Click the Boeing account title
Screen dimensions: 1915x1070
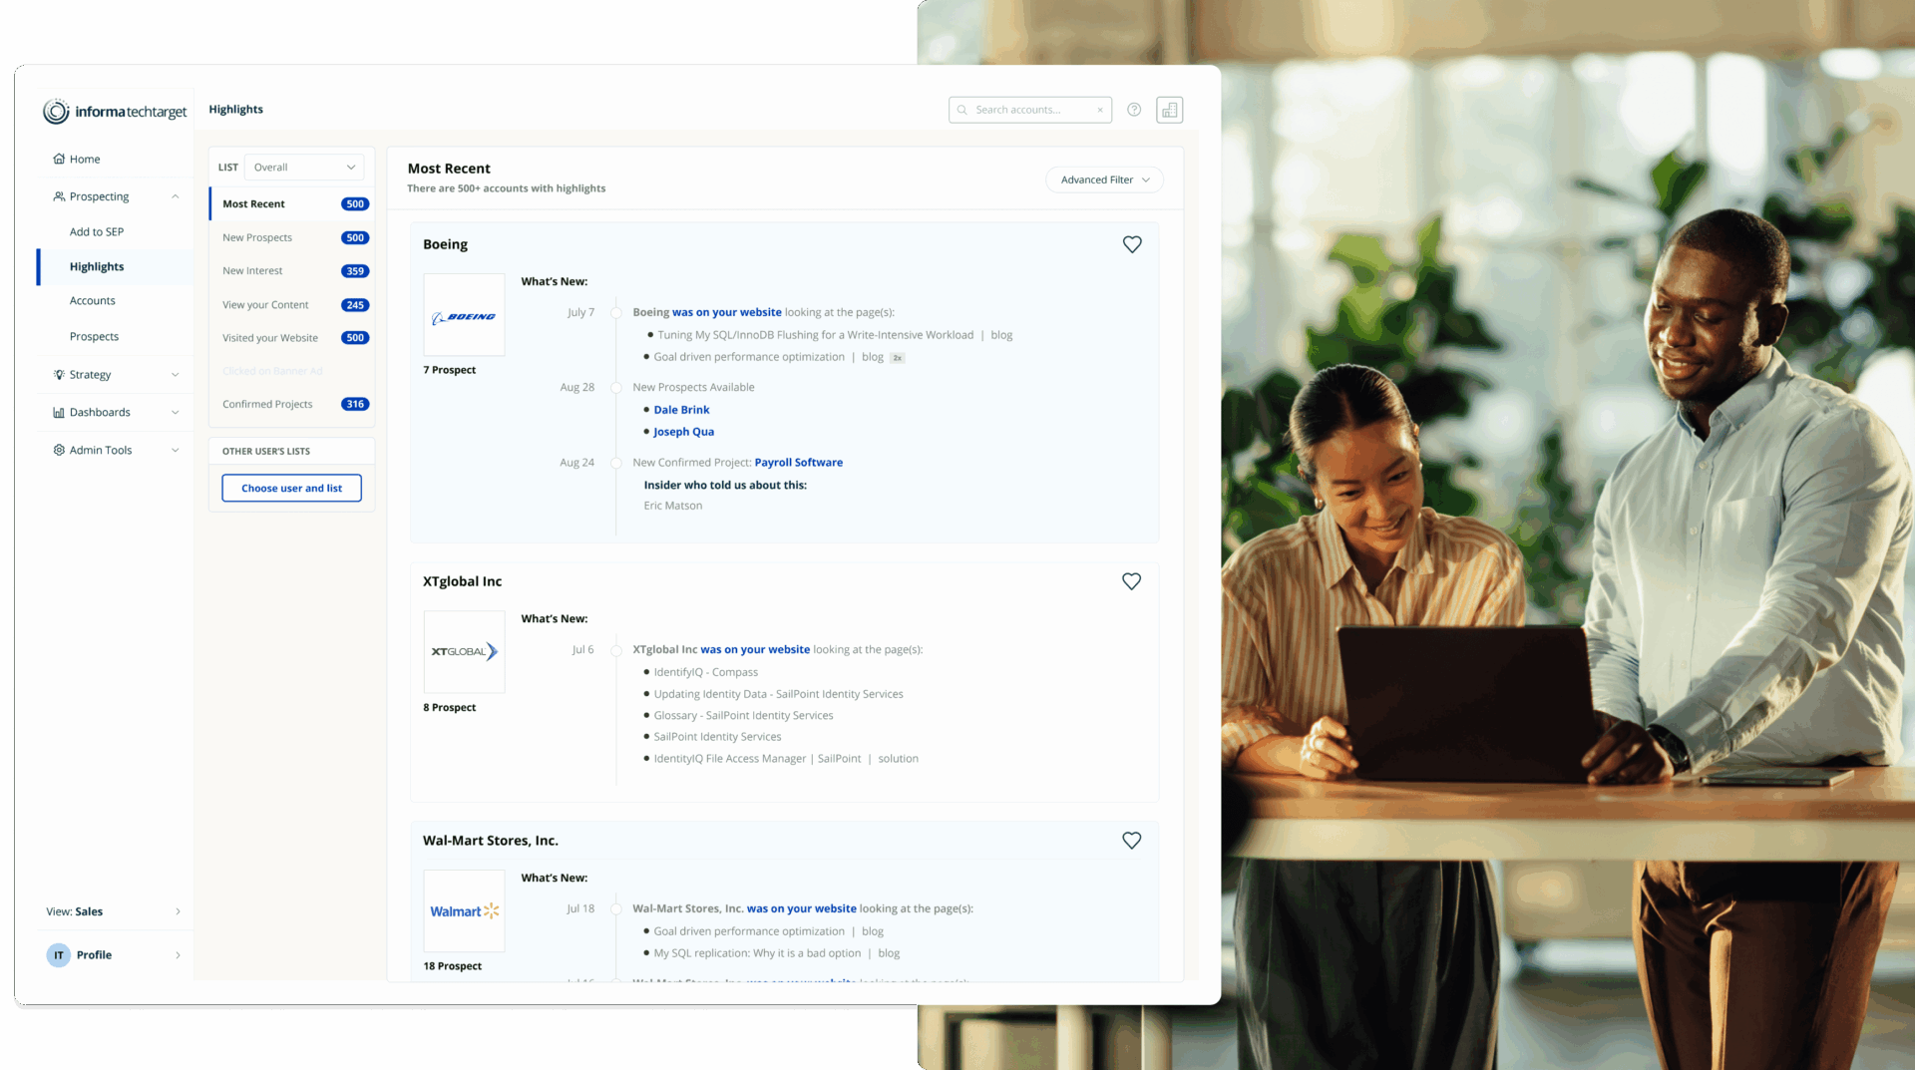(x=445, y=244)
